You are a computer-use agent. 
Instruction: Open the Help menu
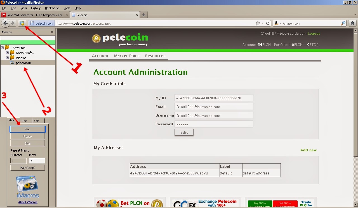[x=78, y=8]
